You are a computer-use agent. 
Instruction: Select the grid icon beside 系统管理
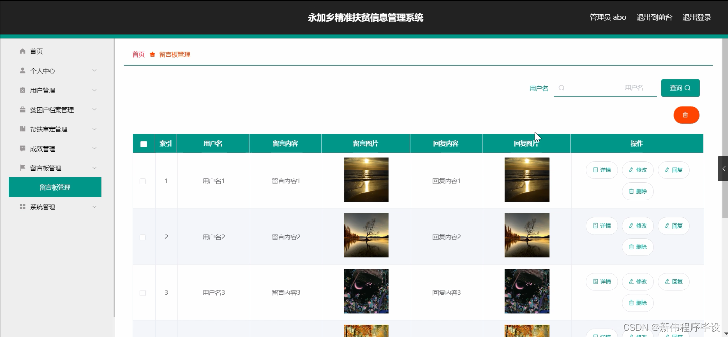22,206
